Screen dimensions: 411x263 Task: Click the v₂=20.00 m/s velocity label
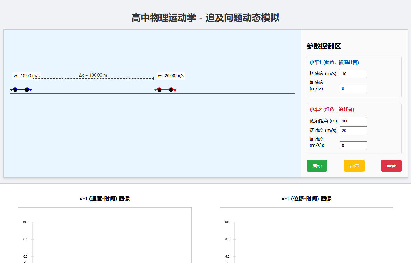tap(171, 76)
